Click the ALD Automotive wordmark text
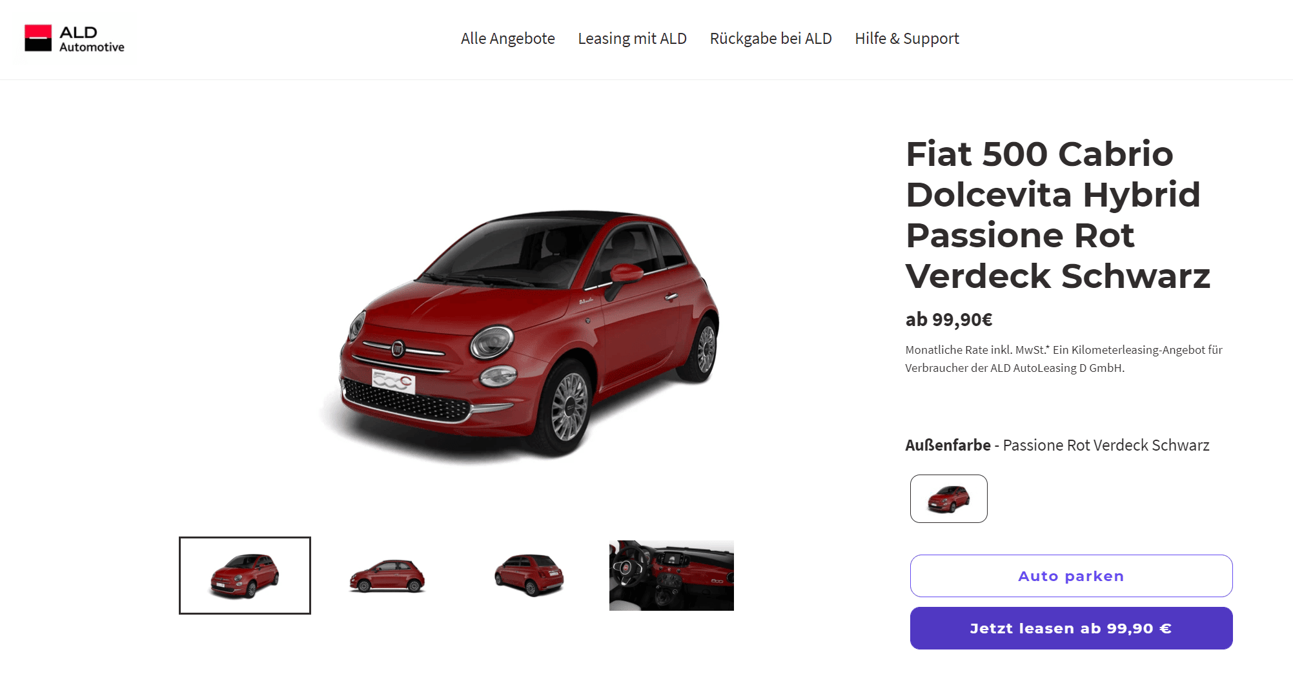Screen dimensions: 1293x685 click(x=92, y=39)
